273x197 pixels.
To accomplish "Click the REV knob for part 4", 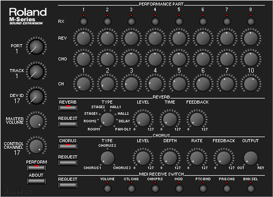I will click(x=155, y=38).
